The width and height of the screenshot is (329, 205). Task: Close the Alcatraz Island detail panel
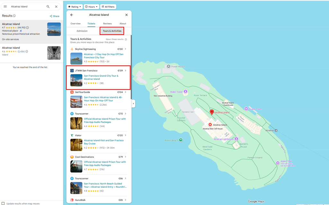(127, 15)
